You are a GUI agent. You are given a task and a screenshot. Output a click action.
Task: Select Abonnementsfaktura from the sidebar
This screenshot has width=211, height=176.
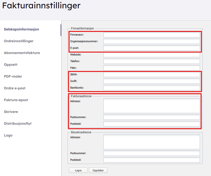(x=22, y=53)
